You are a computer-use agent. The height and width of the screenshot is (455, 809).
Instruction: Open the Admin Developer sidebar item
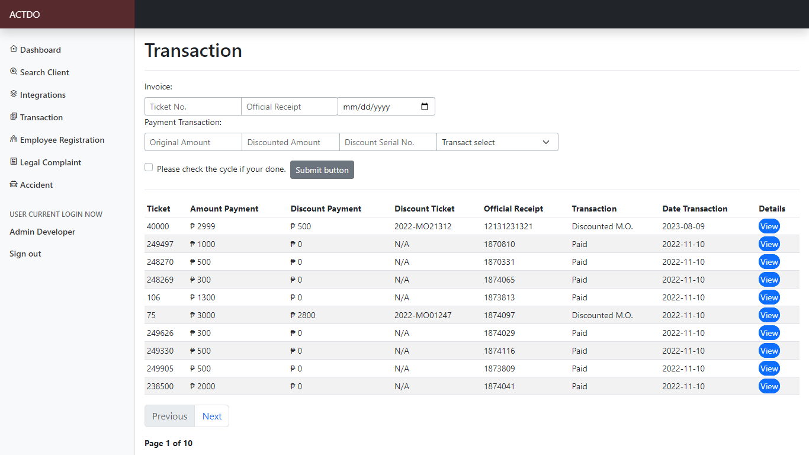pos(43,232)
